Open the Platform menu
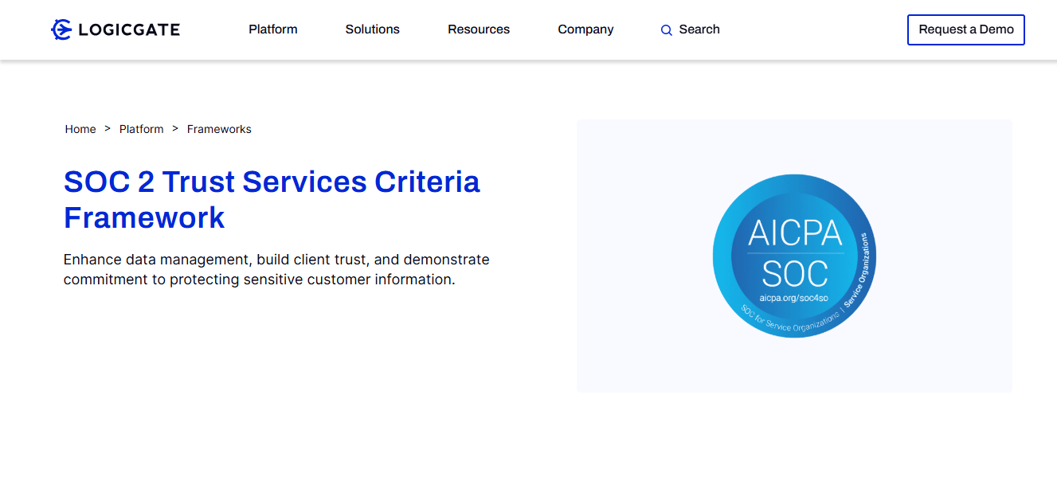Image resolution: width=1057 pixels, height=489 pixels. coord(273,29)
